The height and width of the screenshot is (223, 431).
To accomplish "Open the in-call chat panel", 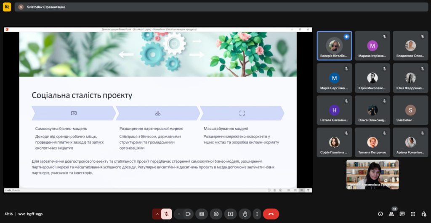I will (402, 214).
